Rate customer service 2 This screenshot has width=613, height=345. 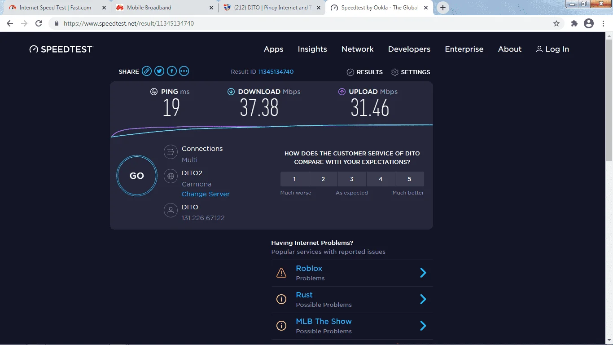click(x=323, y=179)
